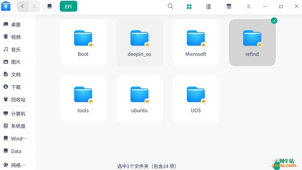The height and width of the screenshot is (170, 302).
Task: Switch to list view
Action: pos(208,7)
